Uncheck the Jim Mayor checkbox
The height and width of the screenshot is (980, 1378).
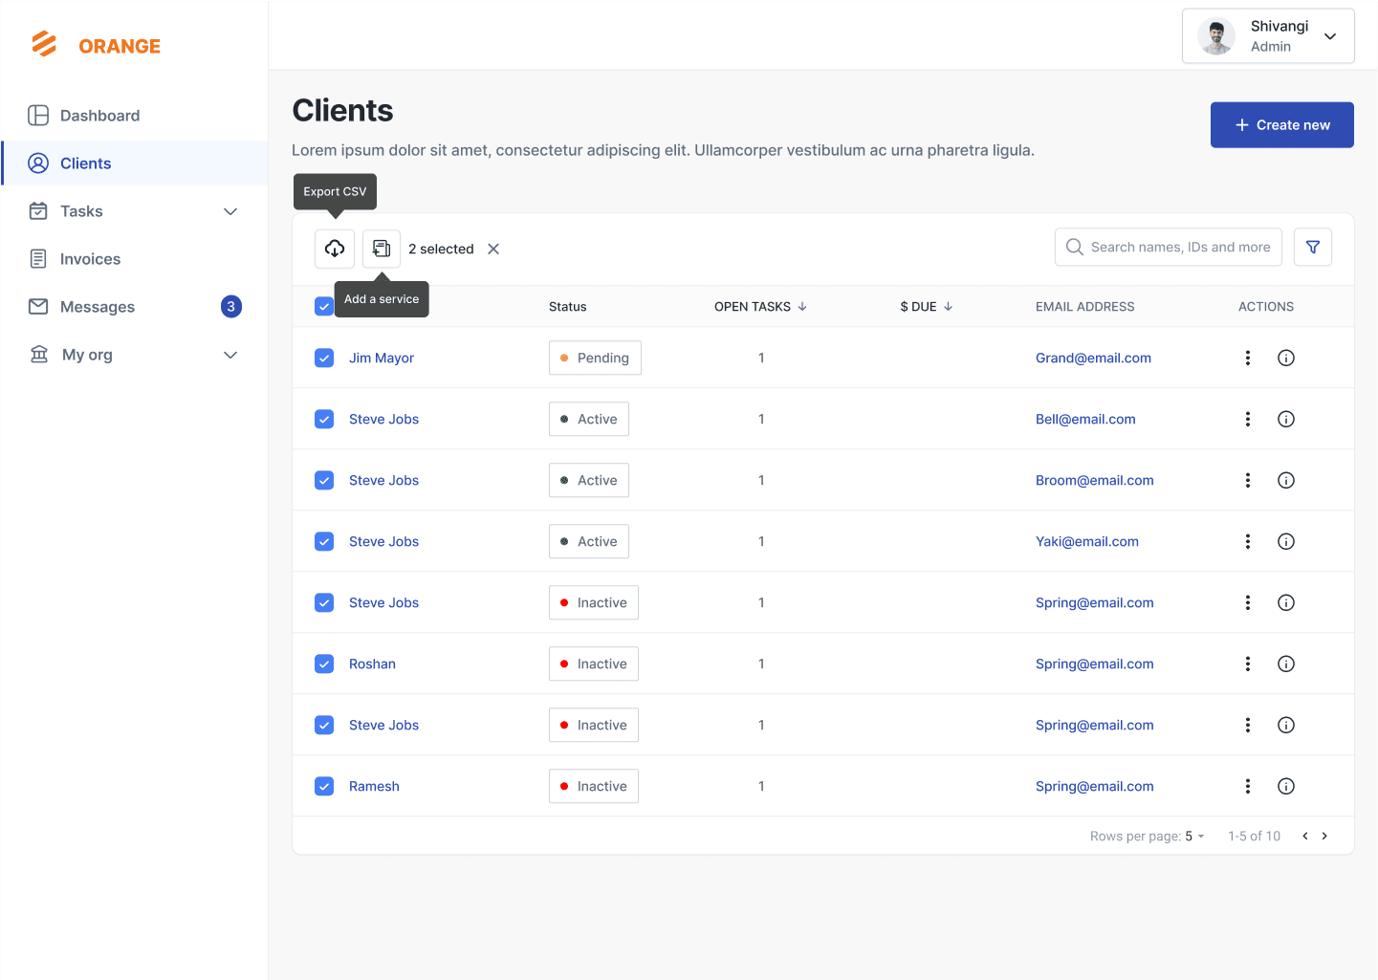(x=324, y=358)
